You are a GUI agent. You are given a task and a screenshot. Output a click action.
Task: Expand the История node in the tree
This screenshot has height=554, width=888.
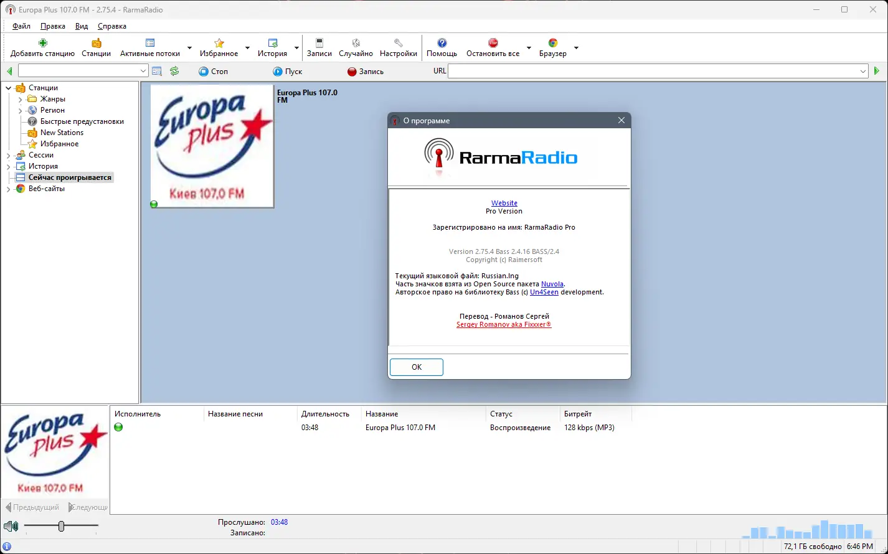click(x=9, y=166)
